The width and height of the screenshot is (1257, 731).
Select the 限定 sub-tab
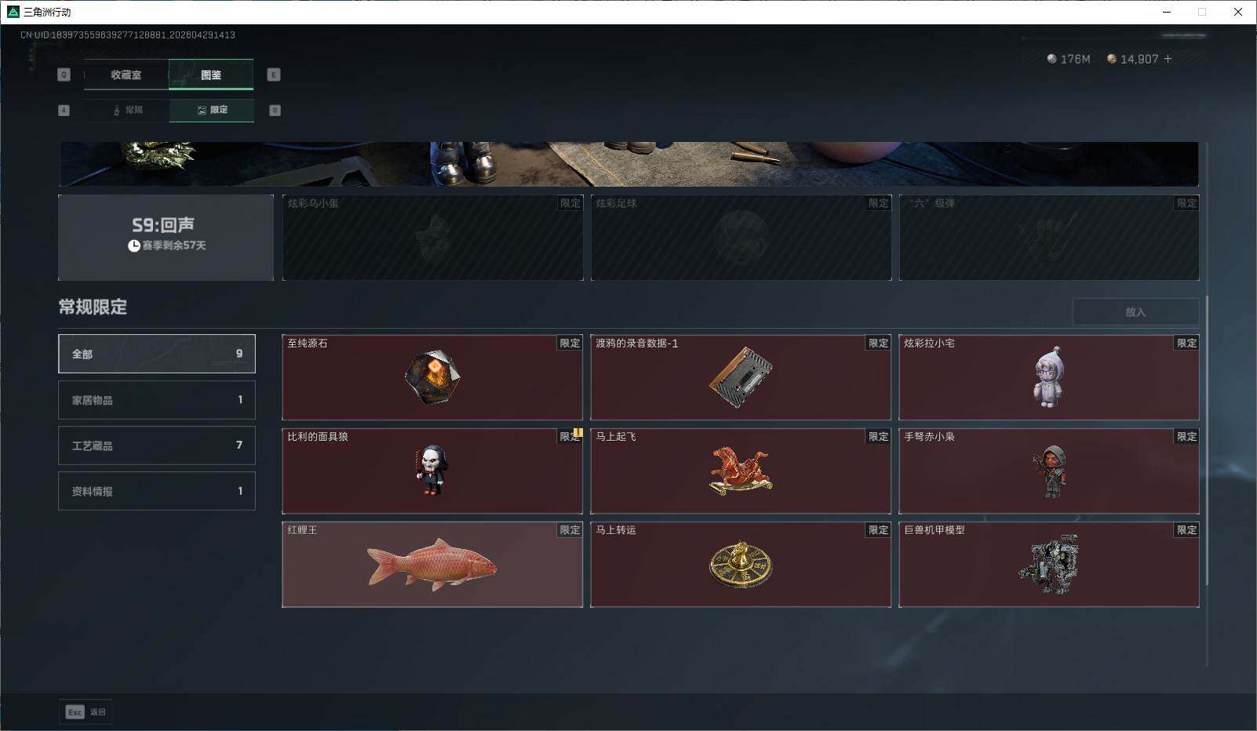212,110
